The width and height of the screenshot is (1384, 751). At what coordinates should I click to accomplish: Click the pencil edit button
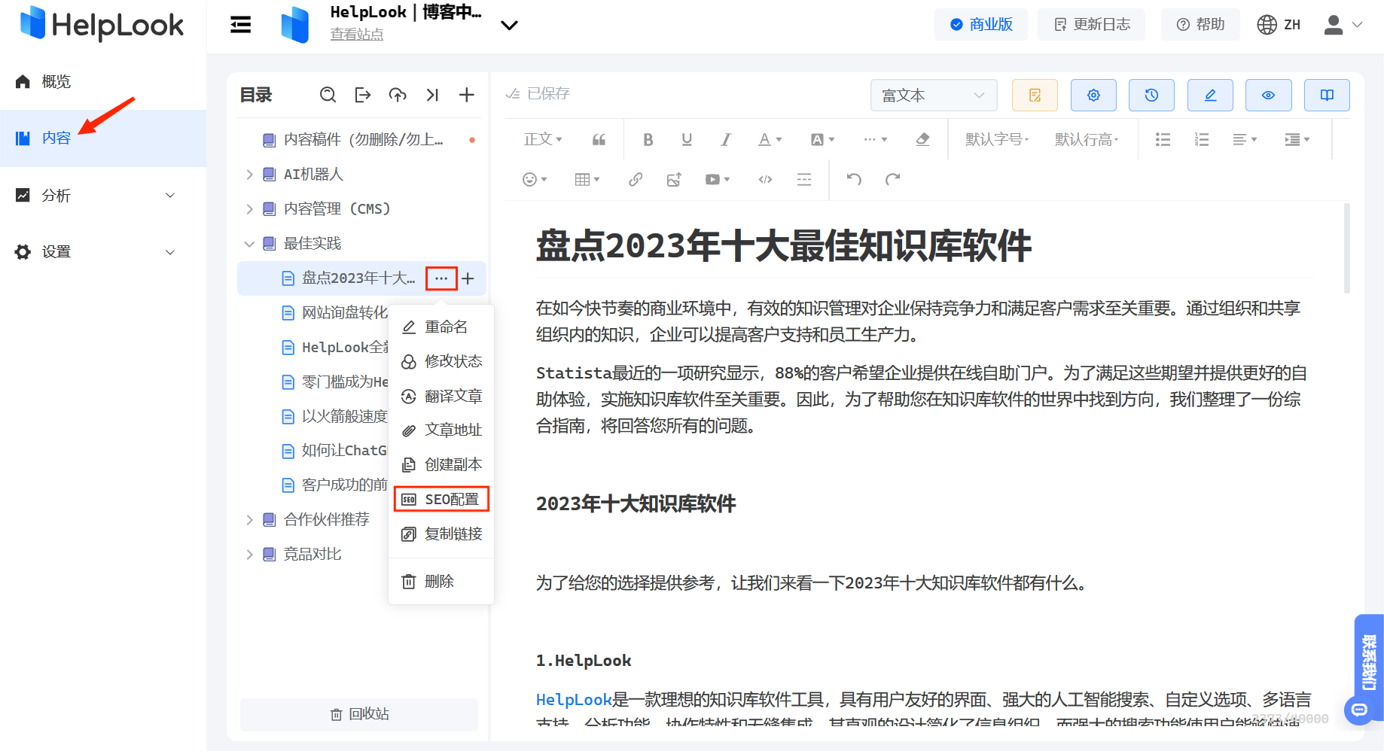tap(1210, 96)
